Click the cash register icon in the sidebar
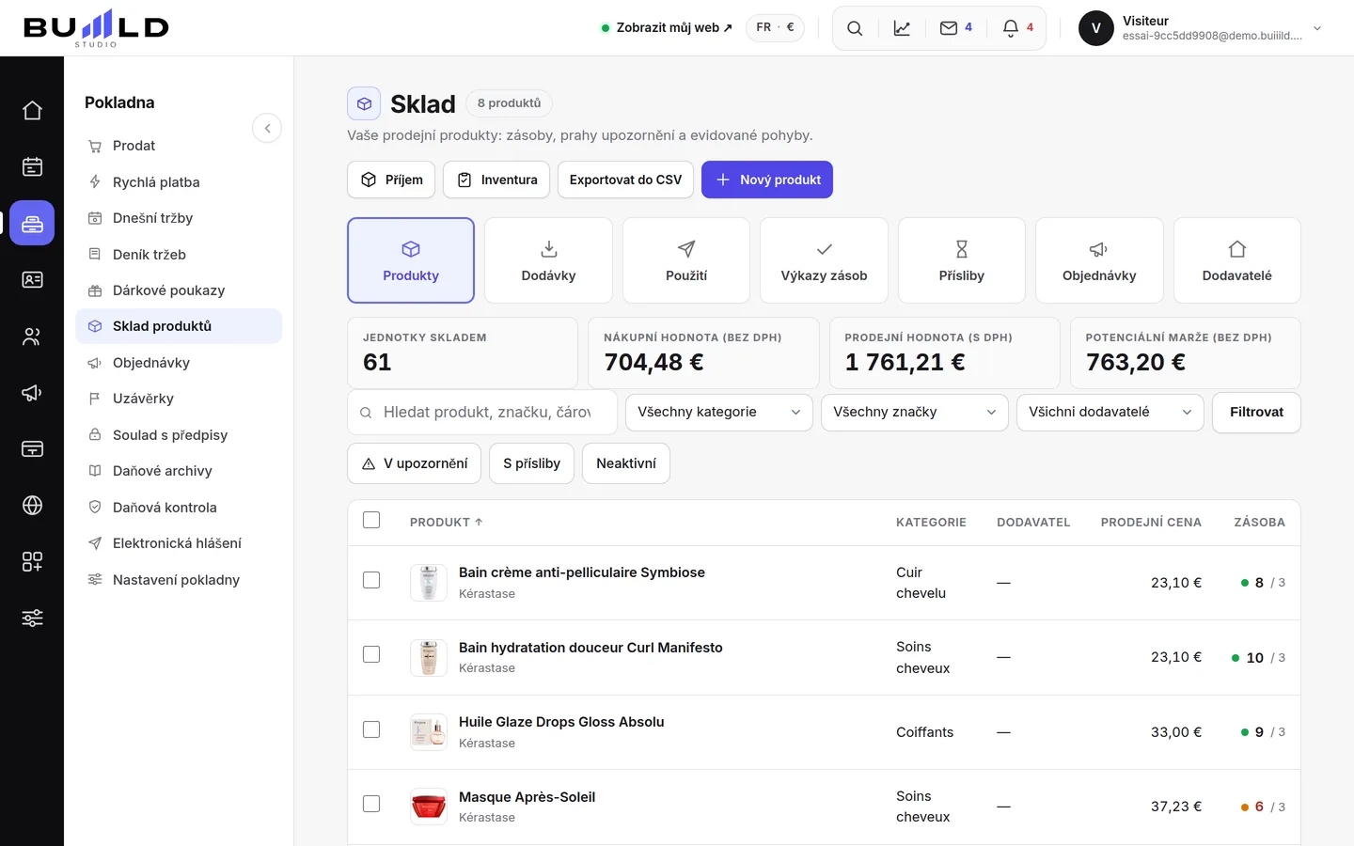The height and width of the screenshot is (846, 1354). pos(32,224)
